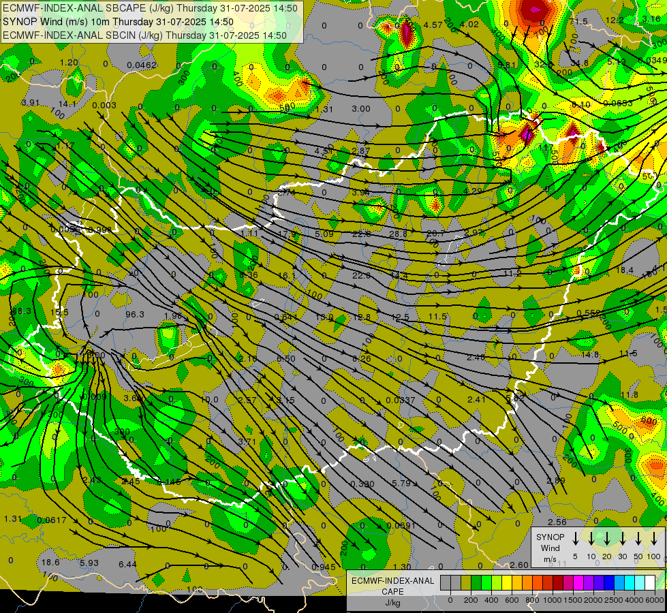The height and width of the screenshot is (613, 667).
Task: Click the 3.91 value at upper left
Action: [x=30, y=103]
